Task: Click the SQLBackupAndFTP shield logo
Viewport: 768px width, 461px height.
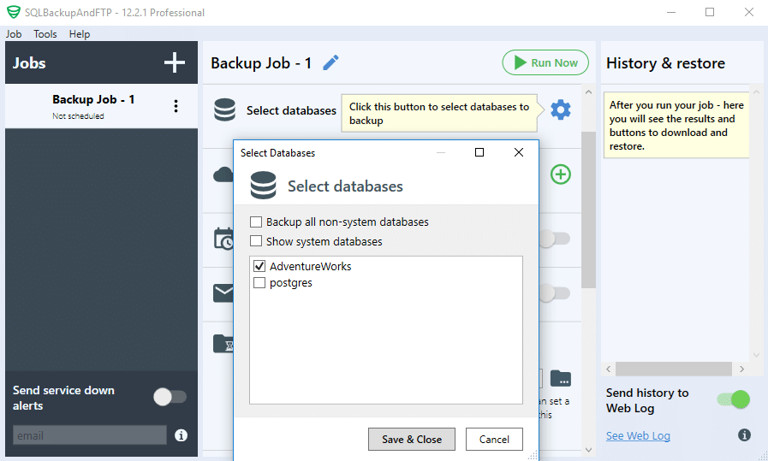Action: tap(13, 12)
